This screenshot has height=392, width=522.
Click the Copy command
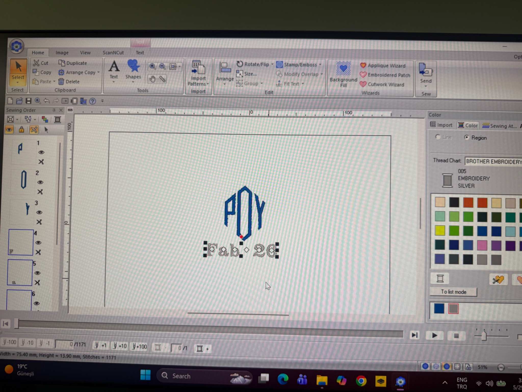(x=42, y=72)
